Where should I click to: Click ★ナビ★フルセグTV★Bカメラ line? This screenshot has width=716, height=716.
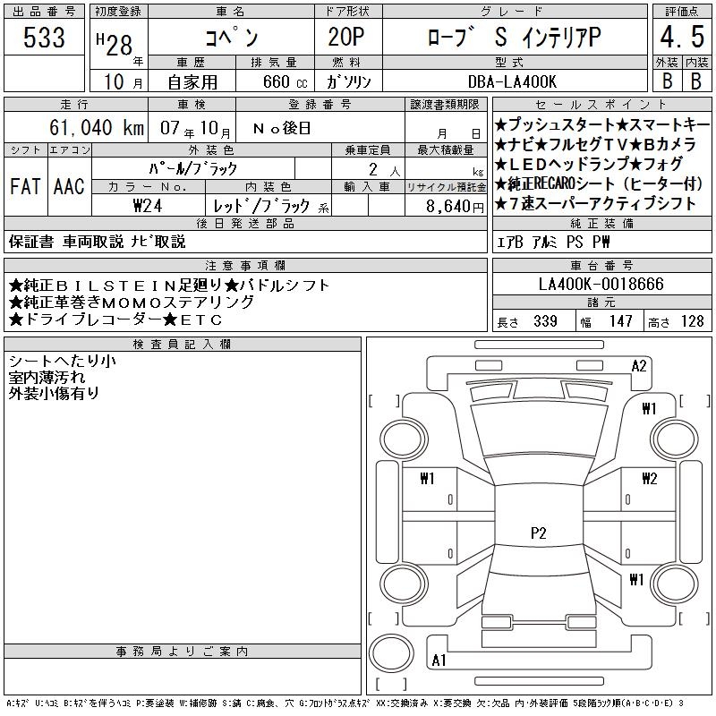tap(595, 144)
